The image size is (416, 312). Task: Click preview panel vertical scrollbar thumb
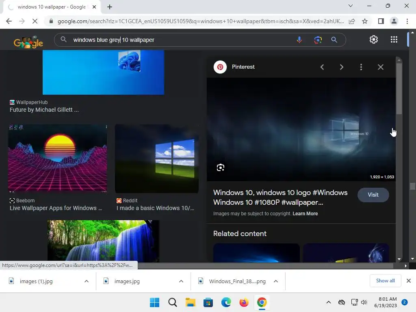click(399, 89)
